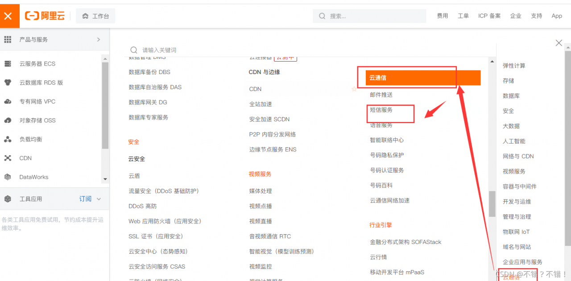Open the ICP 备案 menu item
This screenshot has height=281, width=571.
(489, 16)
